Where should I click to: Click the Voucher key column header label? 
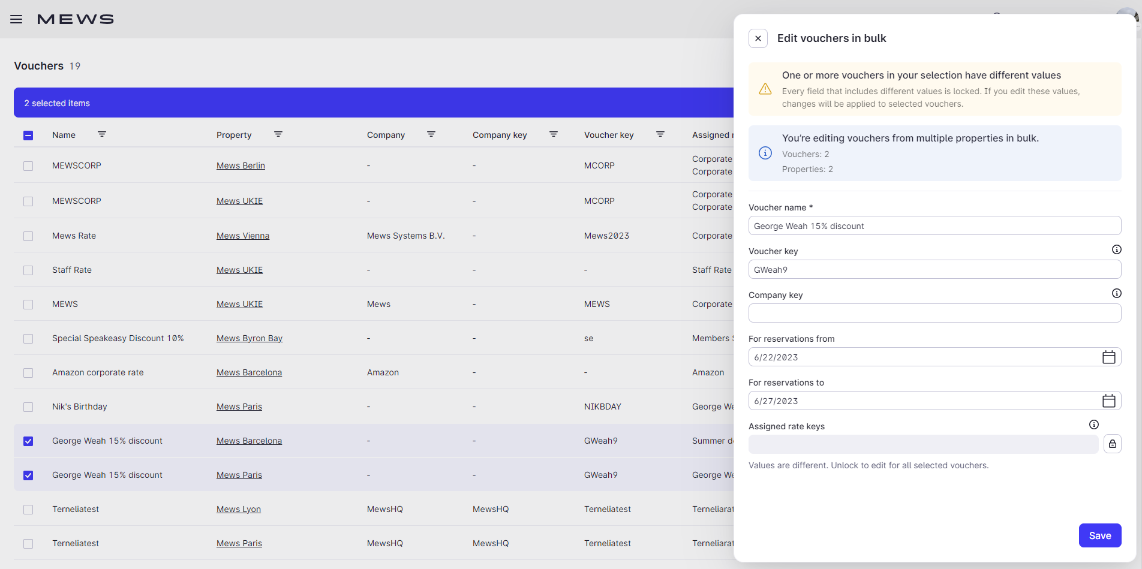609,135
